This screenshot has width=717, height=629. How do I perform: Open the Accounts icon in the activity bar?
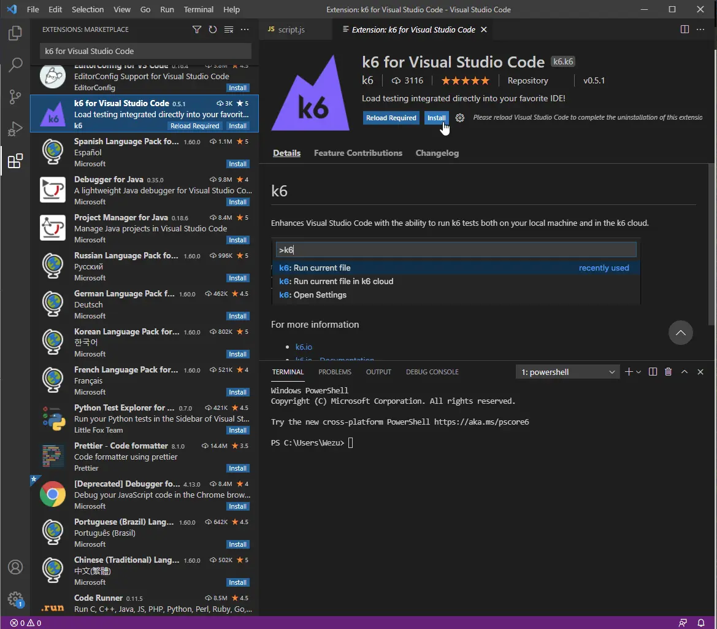15,567
